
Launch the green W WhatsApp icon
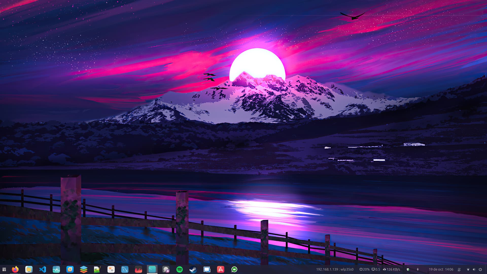click(x=234, y=269)
